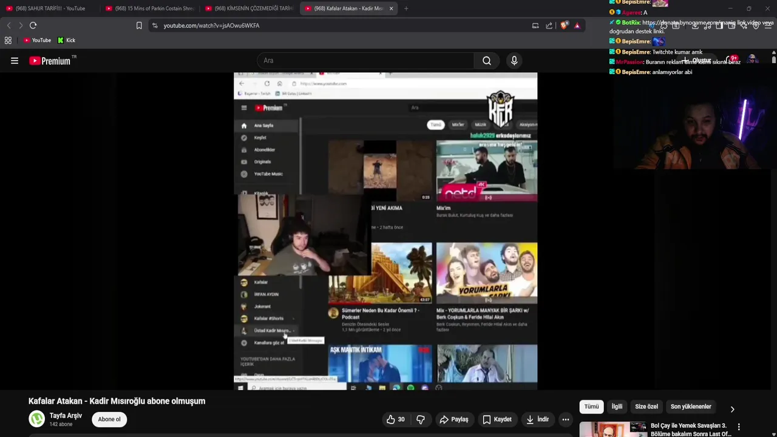The height and width of the screenshot is (437, 777).
Task: Save video with Kaydet
Action: [497, 419]
